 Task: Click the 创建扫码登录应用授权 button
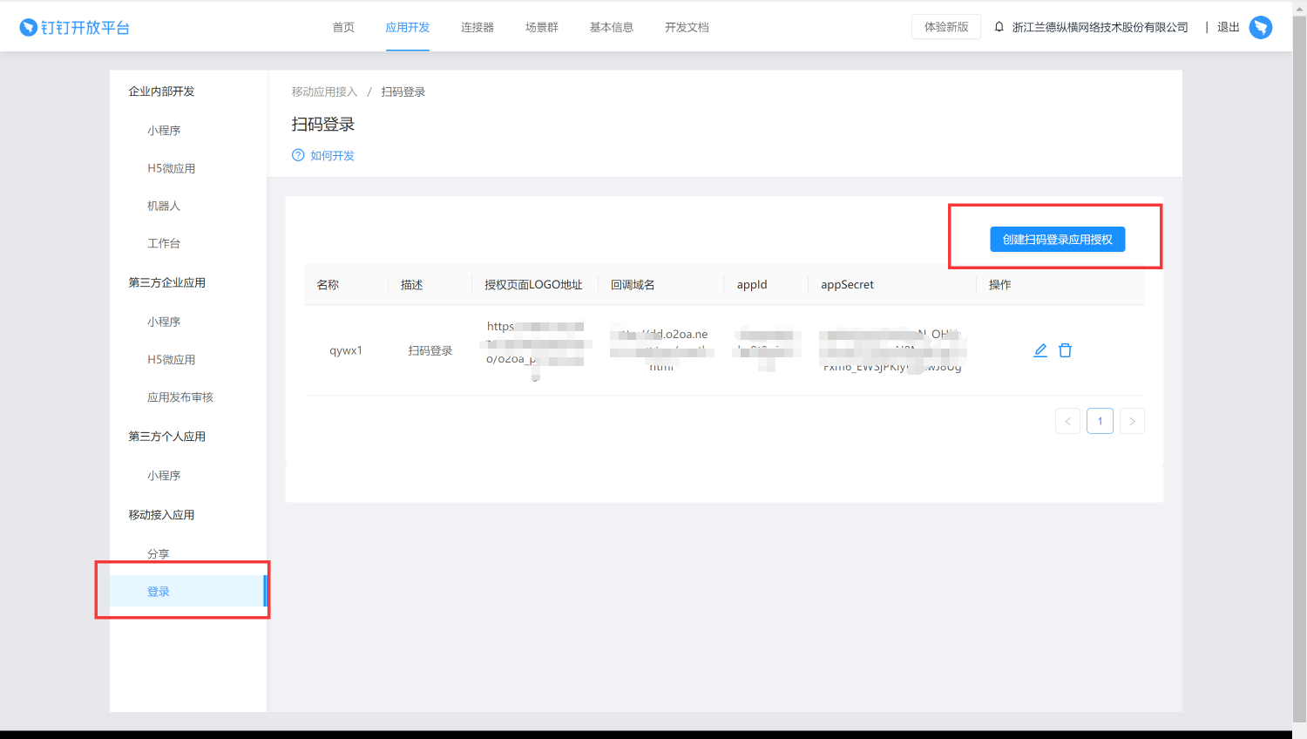[x=1057, y=239]
